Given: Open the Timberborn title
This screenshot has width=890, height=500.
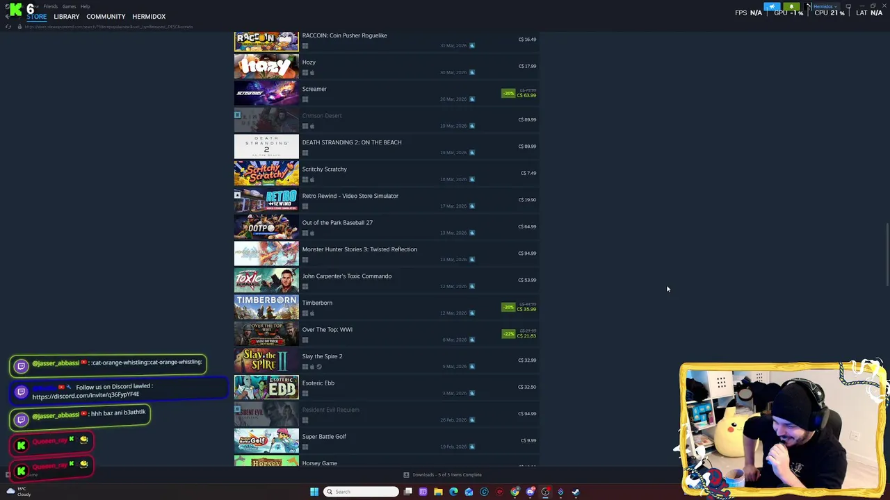Looking at the screenshot, I should point(317,303).
